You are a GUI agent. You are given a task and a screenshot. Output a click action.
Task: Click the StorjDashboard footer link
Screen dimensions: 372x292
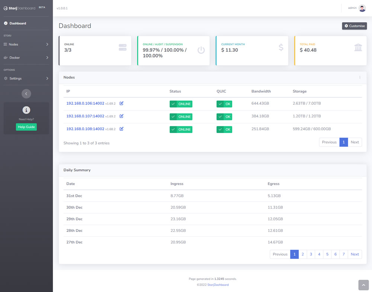tap(218, 285)
